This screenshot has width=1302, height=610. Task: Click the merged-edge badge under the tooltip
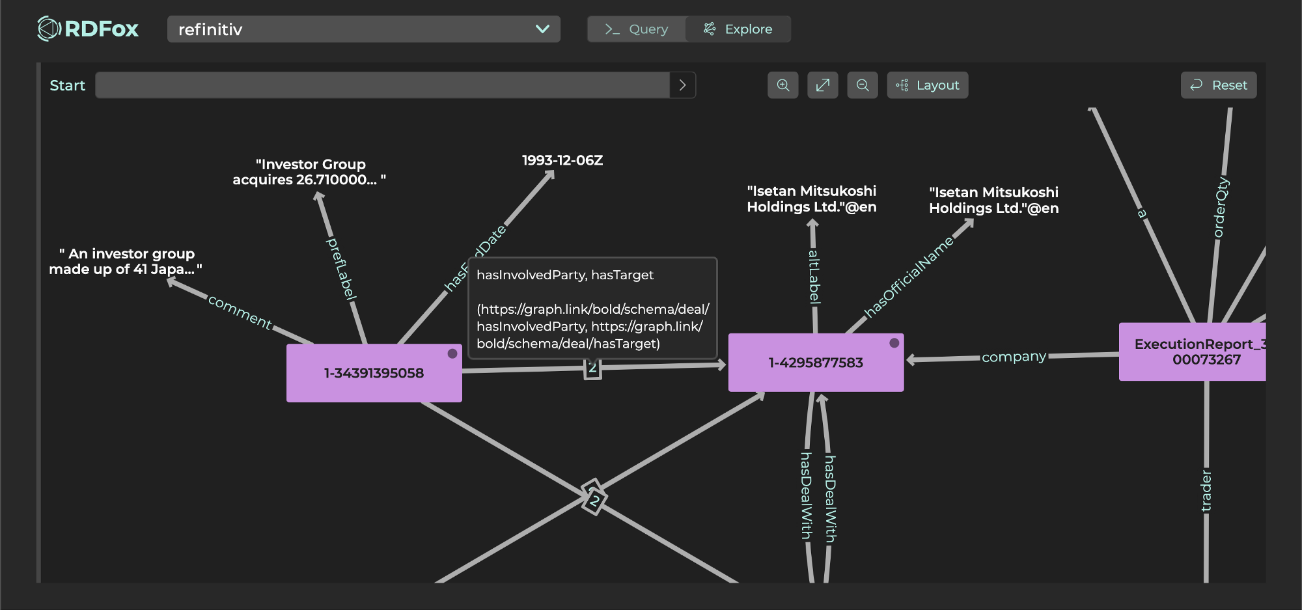point(592,368)
